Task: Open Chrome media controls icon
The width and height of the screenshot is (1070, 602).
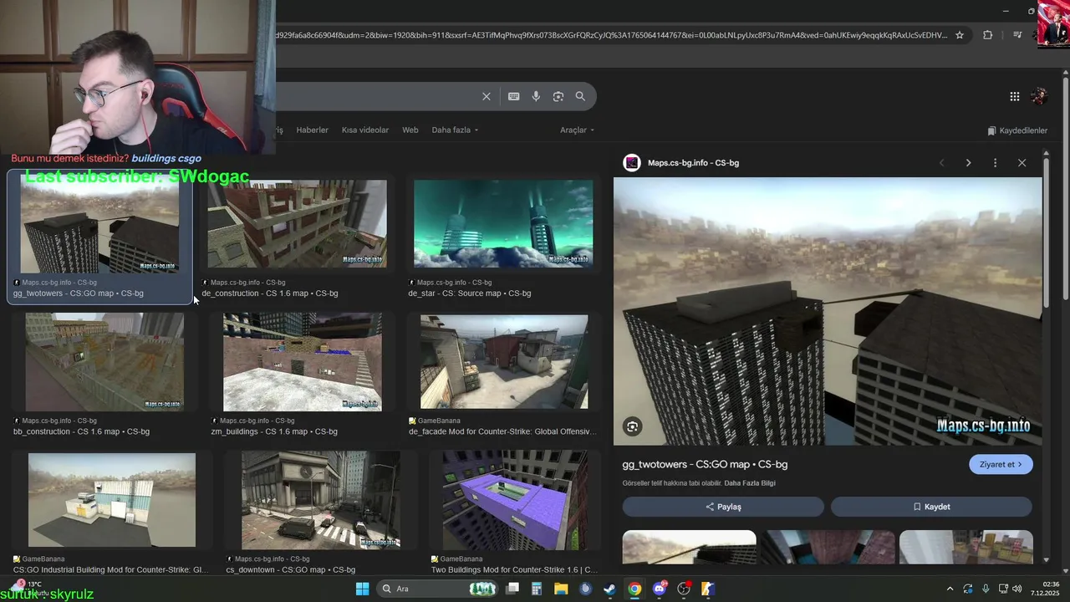Action: [x=1017, y=35]
